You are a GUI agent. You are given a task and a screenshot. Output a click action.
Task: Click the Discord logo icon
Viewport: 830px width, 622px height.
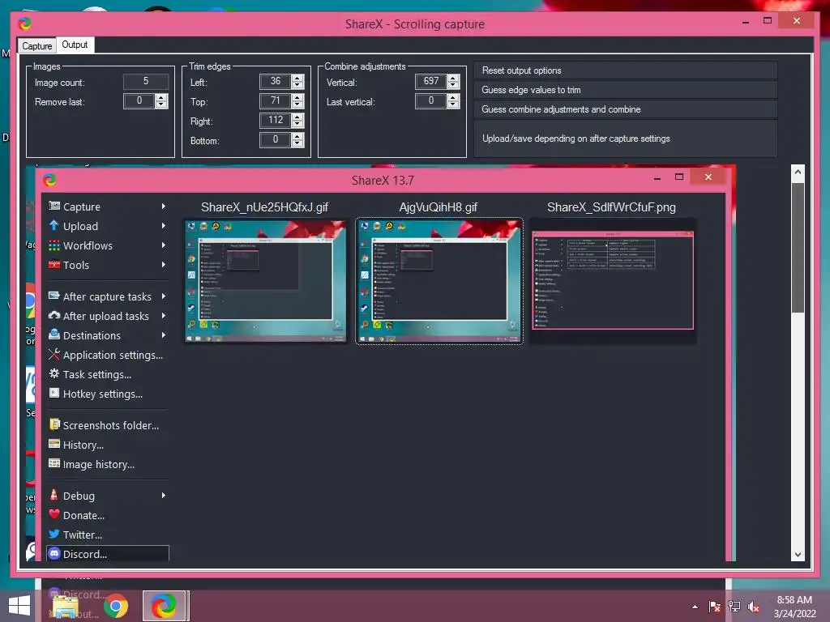[54, 553]
